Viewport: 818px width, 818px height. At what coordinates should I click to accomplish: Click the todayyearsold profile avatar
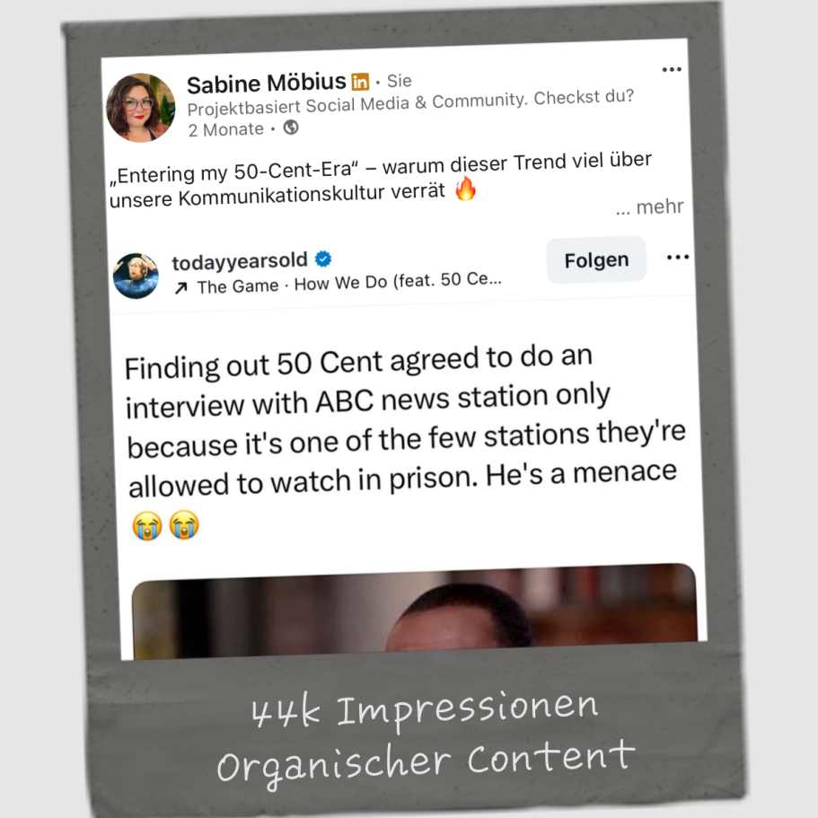[x=136, y=276]
